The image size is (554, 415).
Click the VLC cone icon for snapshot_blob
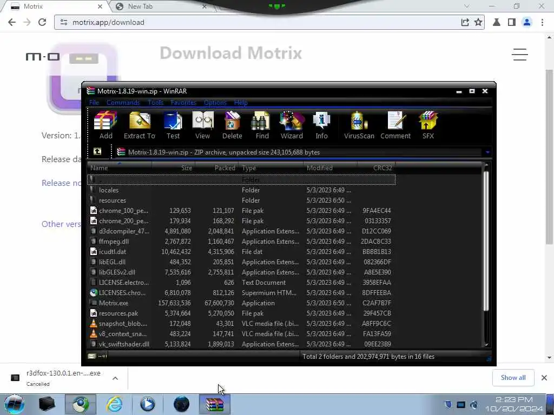point(93,323)
